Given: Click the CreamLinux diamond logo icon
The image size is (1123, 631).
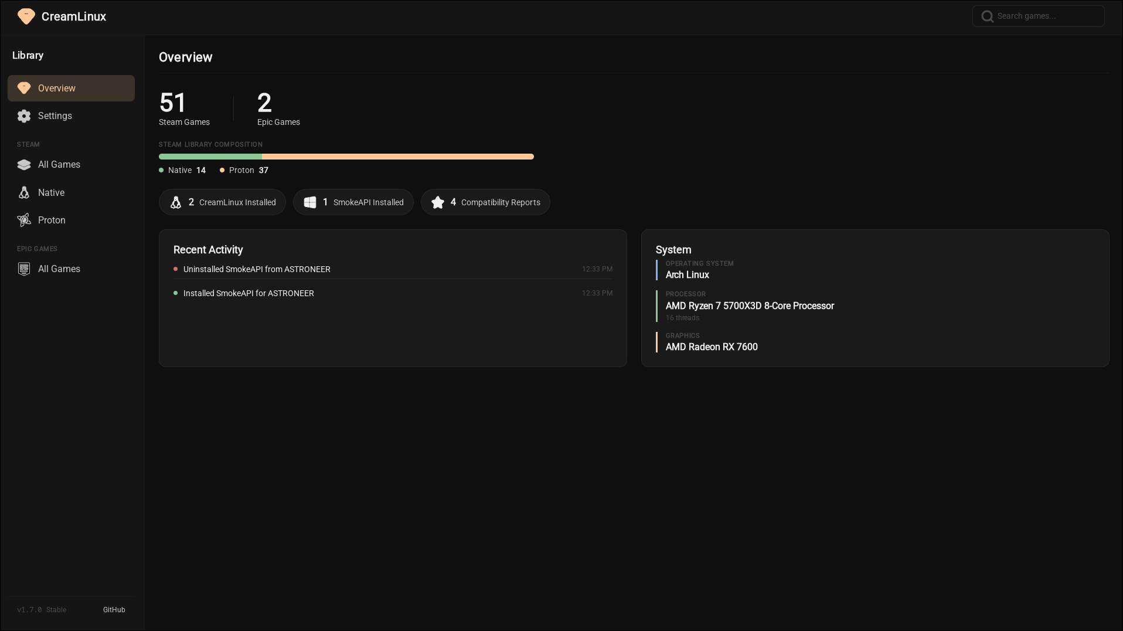Looking at the screenshot, I should 26,16.
